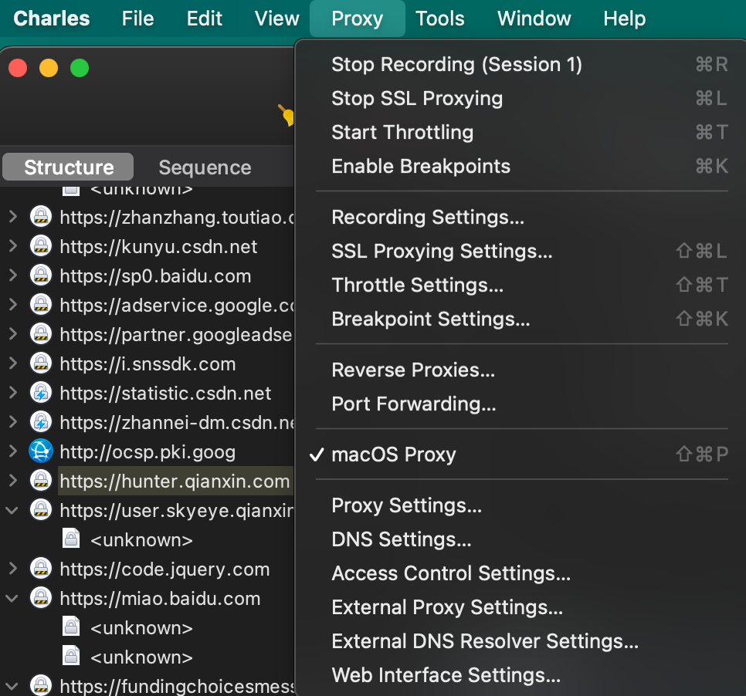The image size is (746, 696).
Task: Click lock icon beside code.jquery.com
Action: click(x=41, y=569)
